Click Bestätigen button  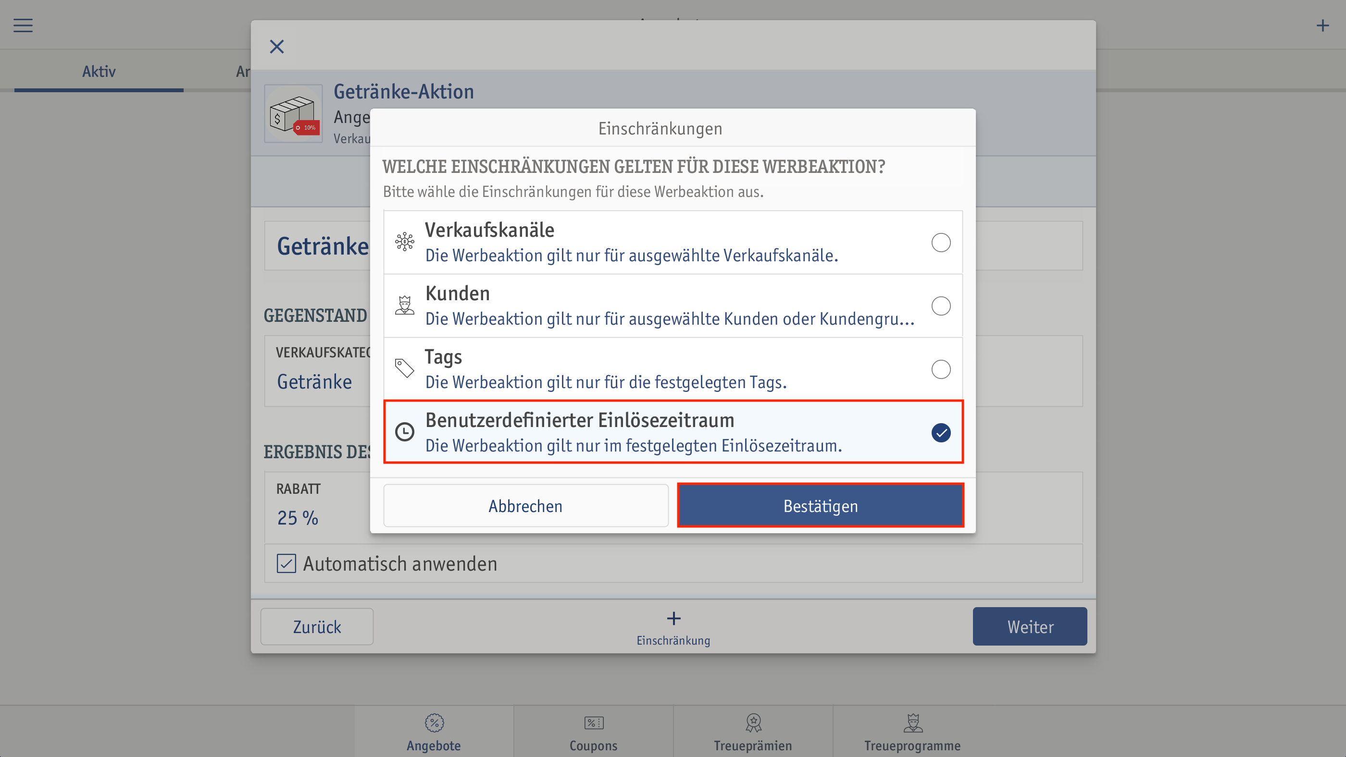coord(821,505)
